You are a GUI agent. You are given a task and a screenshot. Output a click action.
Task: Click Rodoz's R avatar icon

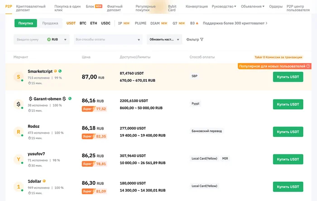click(18, 132)
